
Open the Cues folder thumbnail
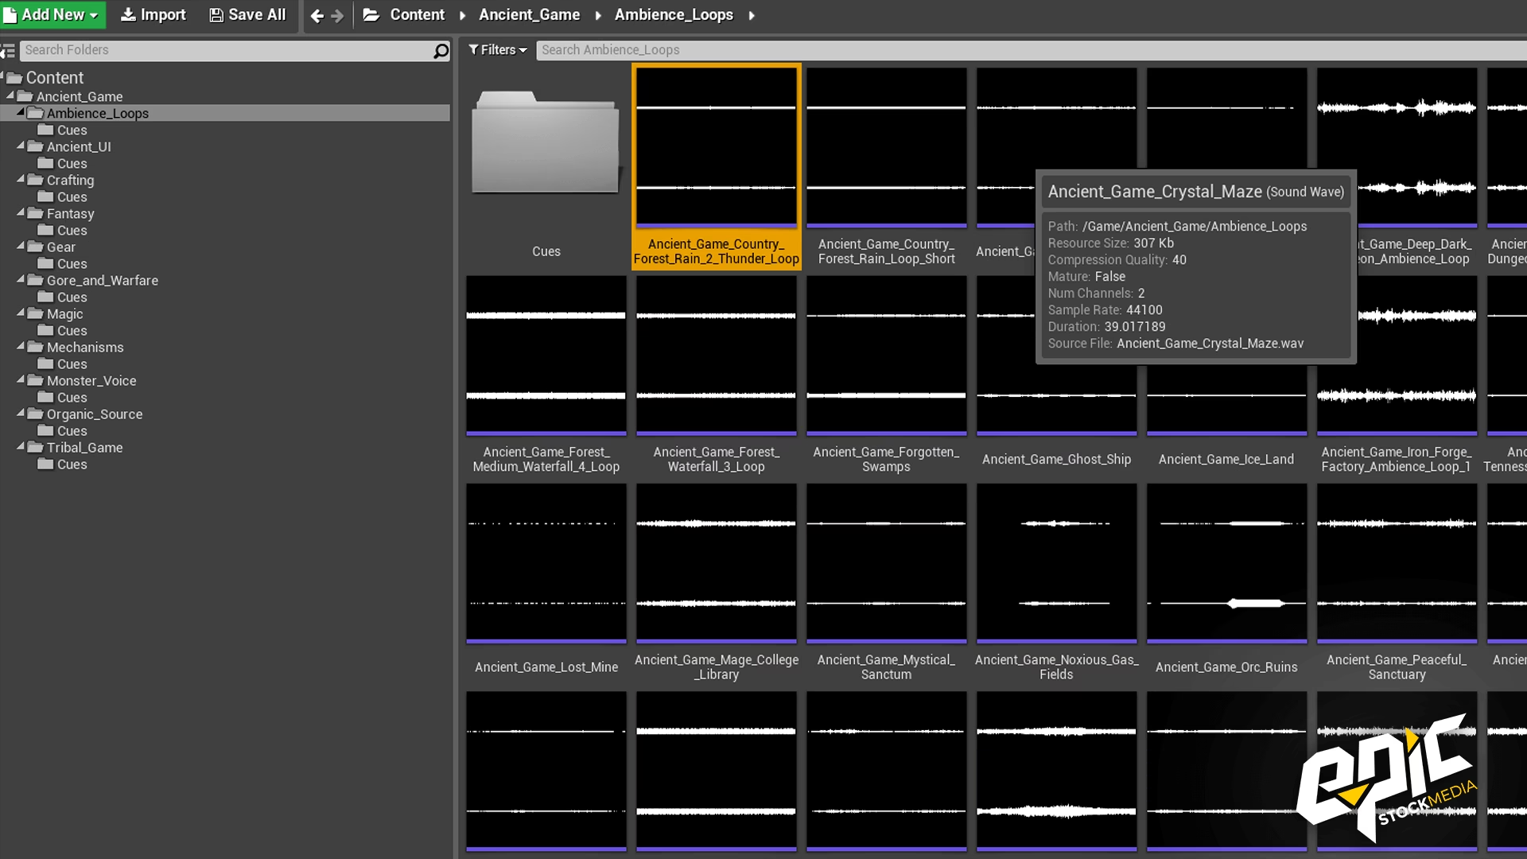click(x=546, y=143)
